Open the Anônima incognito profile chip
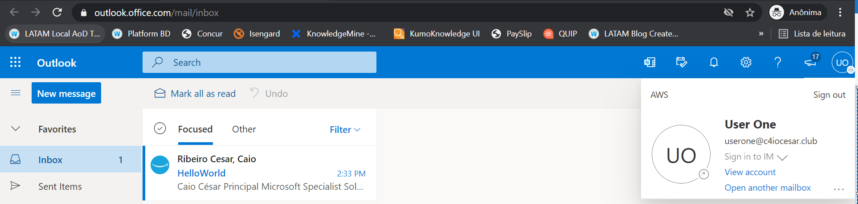Viewport: 858px width, 204px height. [797, 12]
